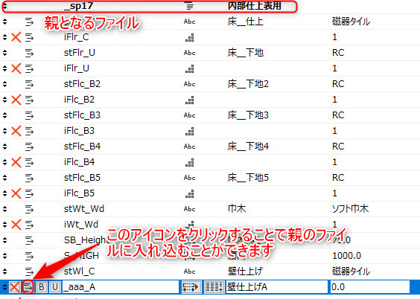
Task: Click the Abc type icon of stFlc_B5
Action: (x=190, y=178)
